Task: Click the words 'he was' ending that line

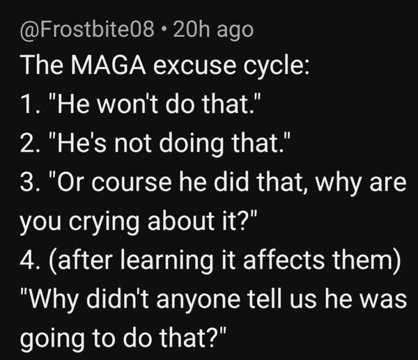Action: click(366, 299)
